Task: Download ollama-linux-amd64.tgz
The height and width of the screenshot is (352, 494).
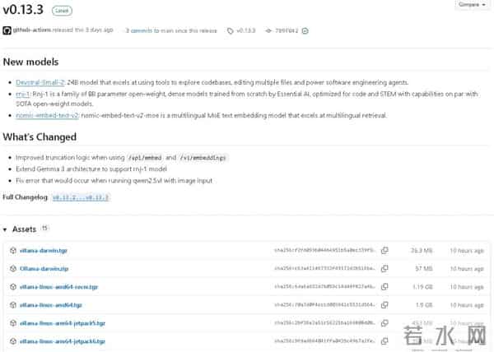Action: pyautogui.click(x=51, y=305)
